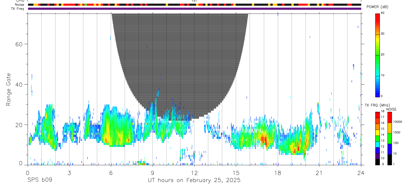Pick the black bottom swatch in TX FRQ legend
The image size is (406, 187).
click(377, 162)
